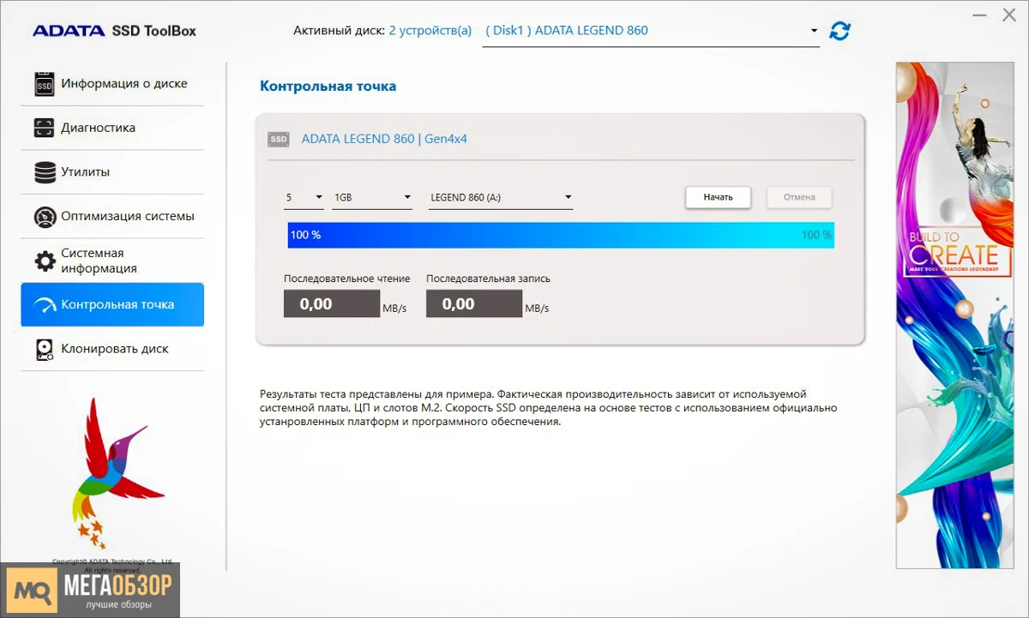The height and width of the screenshot is (618, 1029).
Task: Open the 1GB test size dropdown
Action: tap(372, 198)
